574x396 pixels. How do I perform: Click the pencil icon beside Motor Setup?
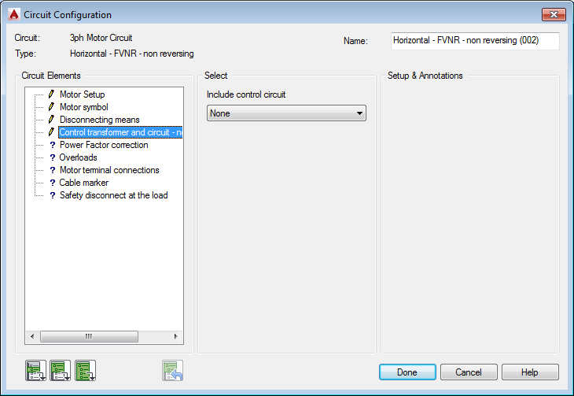pyautogui.click(x=52, y=94)
